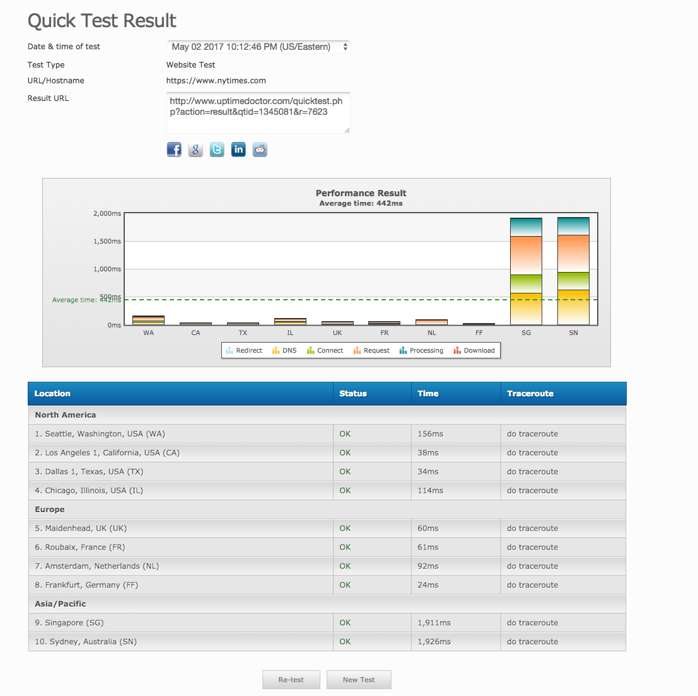Viewport: 698px width, 696px height.
Task: Do traceroute for Roubaix, France
Action: [x=532, y=547]
